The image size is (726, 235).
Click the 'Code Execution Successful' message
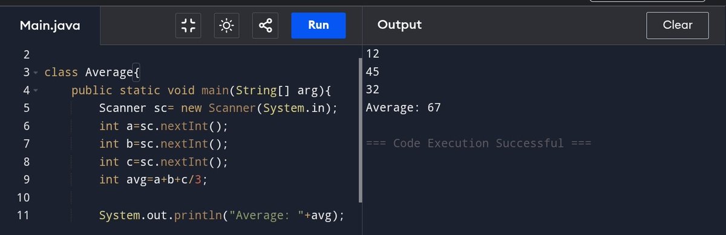coord(478,144)
